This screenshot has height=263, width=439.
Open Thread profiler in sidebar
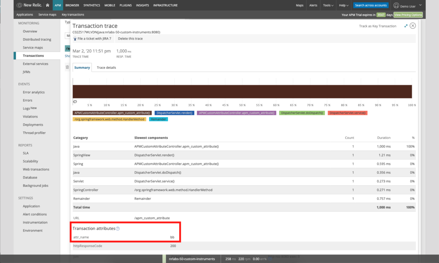pos(34,133)
